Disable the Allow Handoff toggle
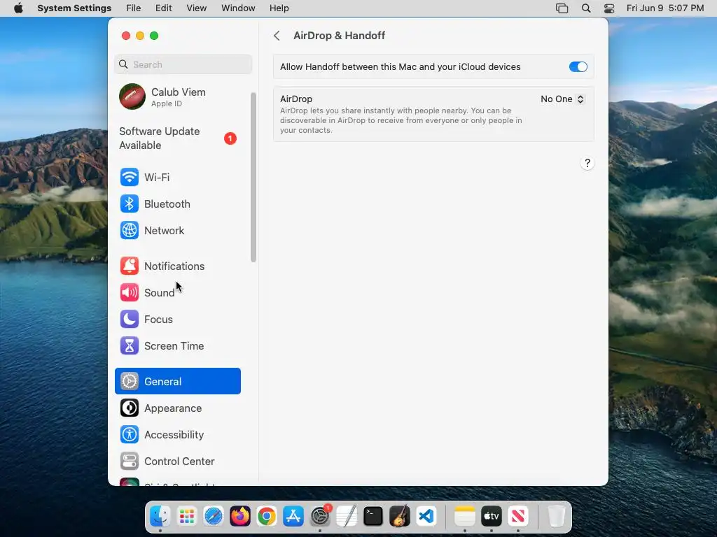The width and height of the screenshot is (717, 537). point(578,66)
